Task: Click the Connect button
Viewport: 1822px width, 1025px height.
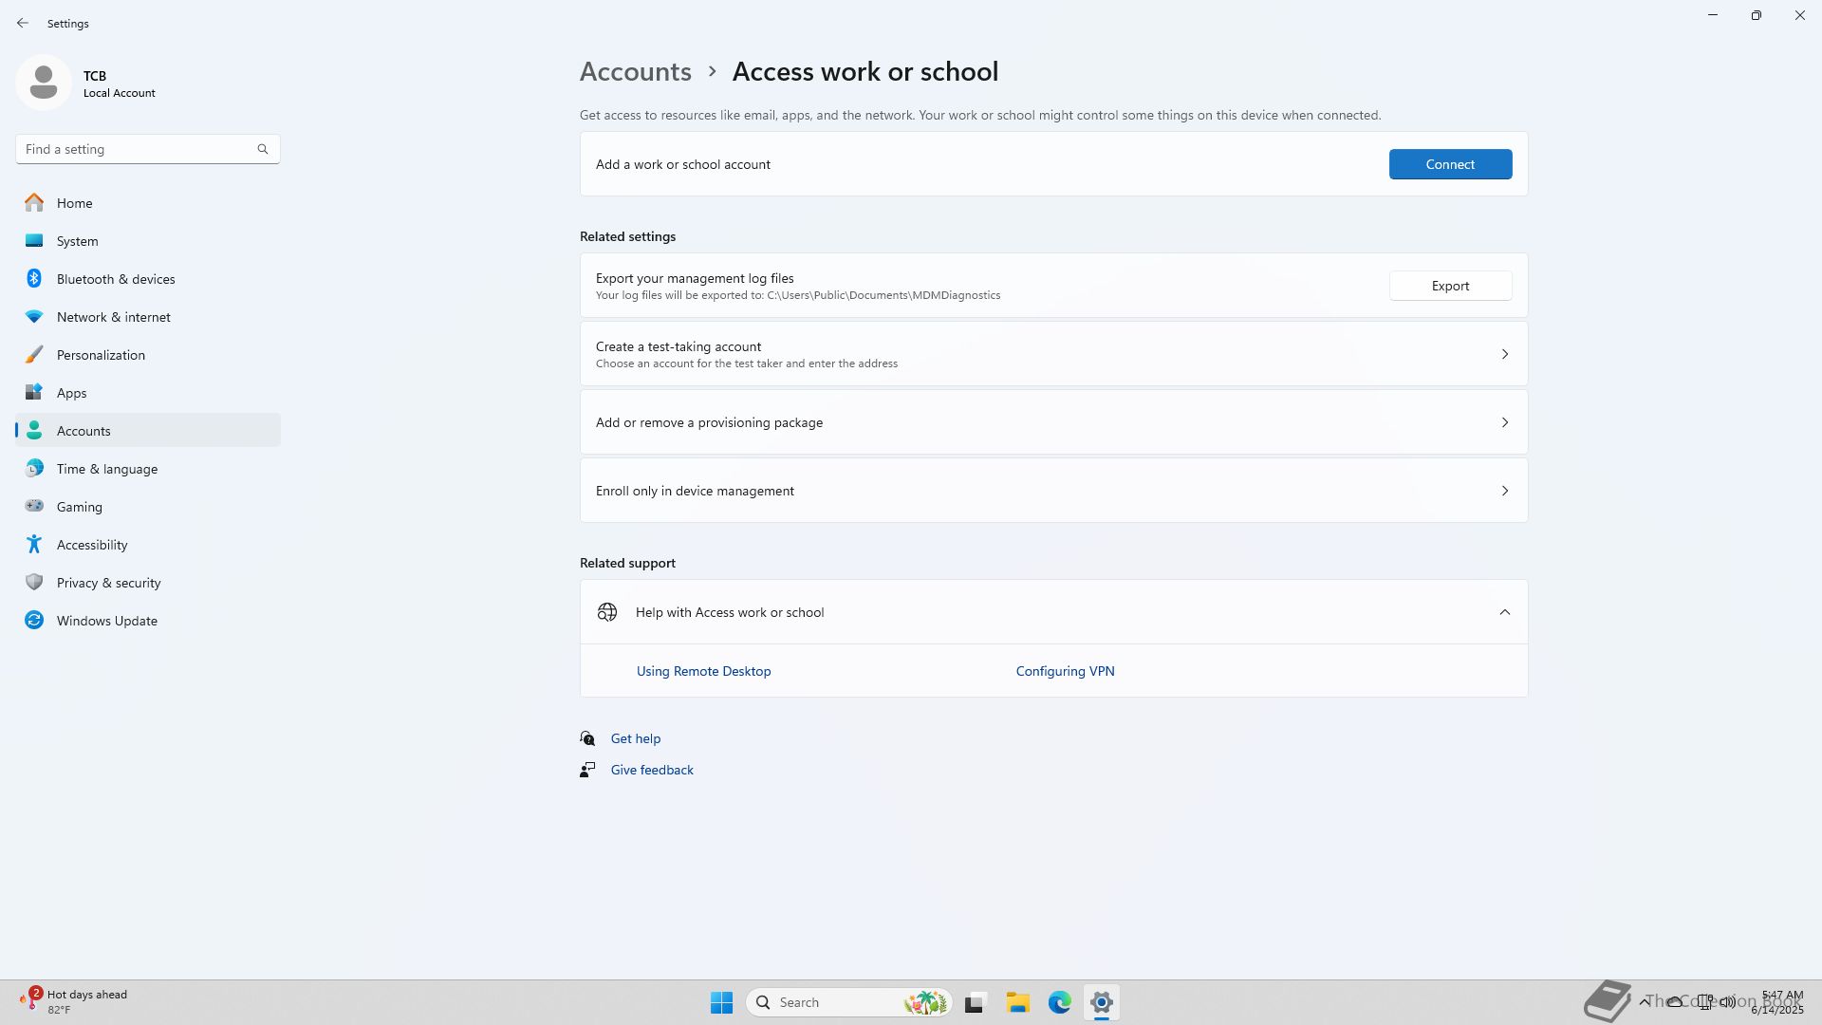Action: (1450, 164)
